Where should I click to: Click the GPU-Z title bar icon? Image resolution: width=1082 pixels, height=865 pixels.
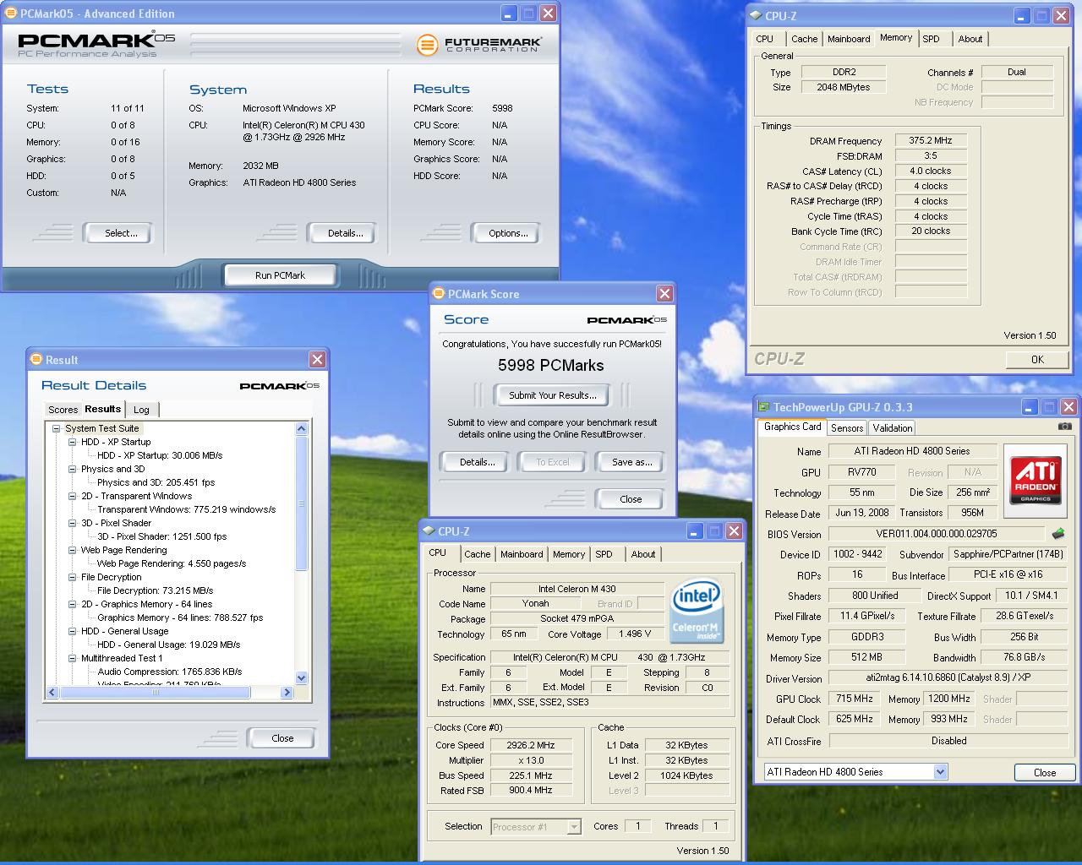point(763,407)
